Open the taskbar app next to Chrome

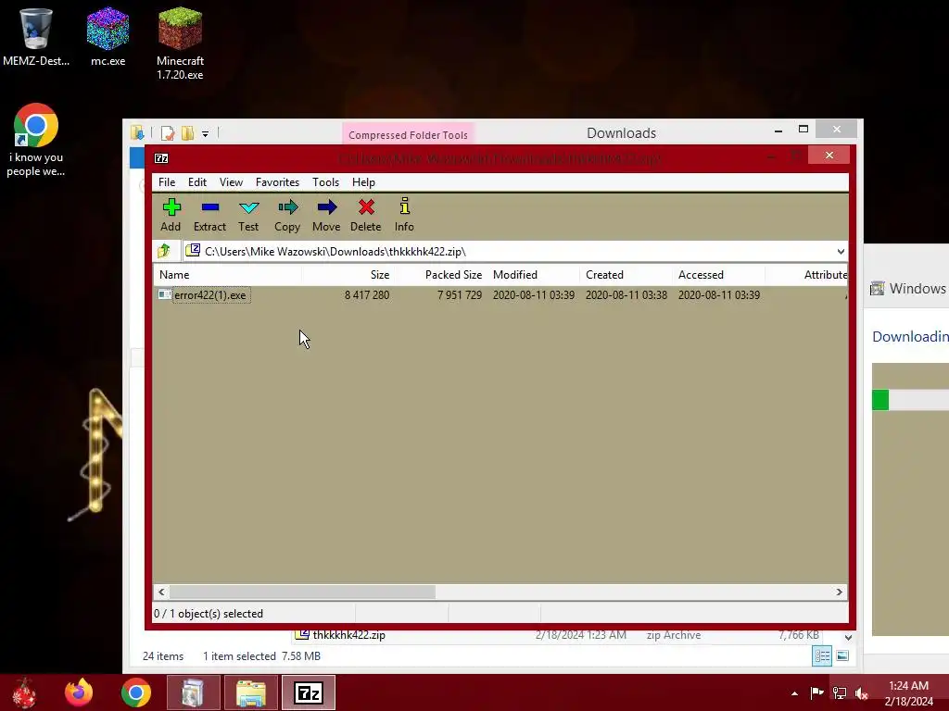point(193,692)
